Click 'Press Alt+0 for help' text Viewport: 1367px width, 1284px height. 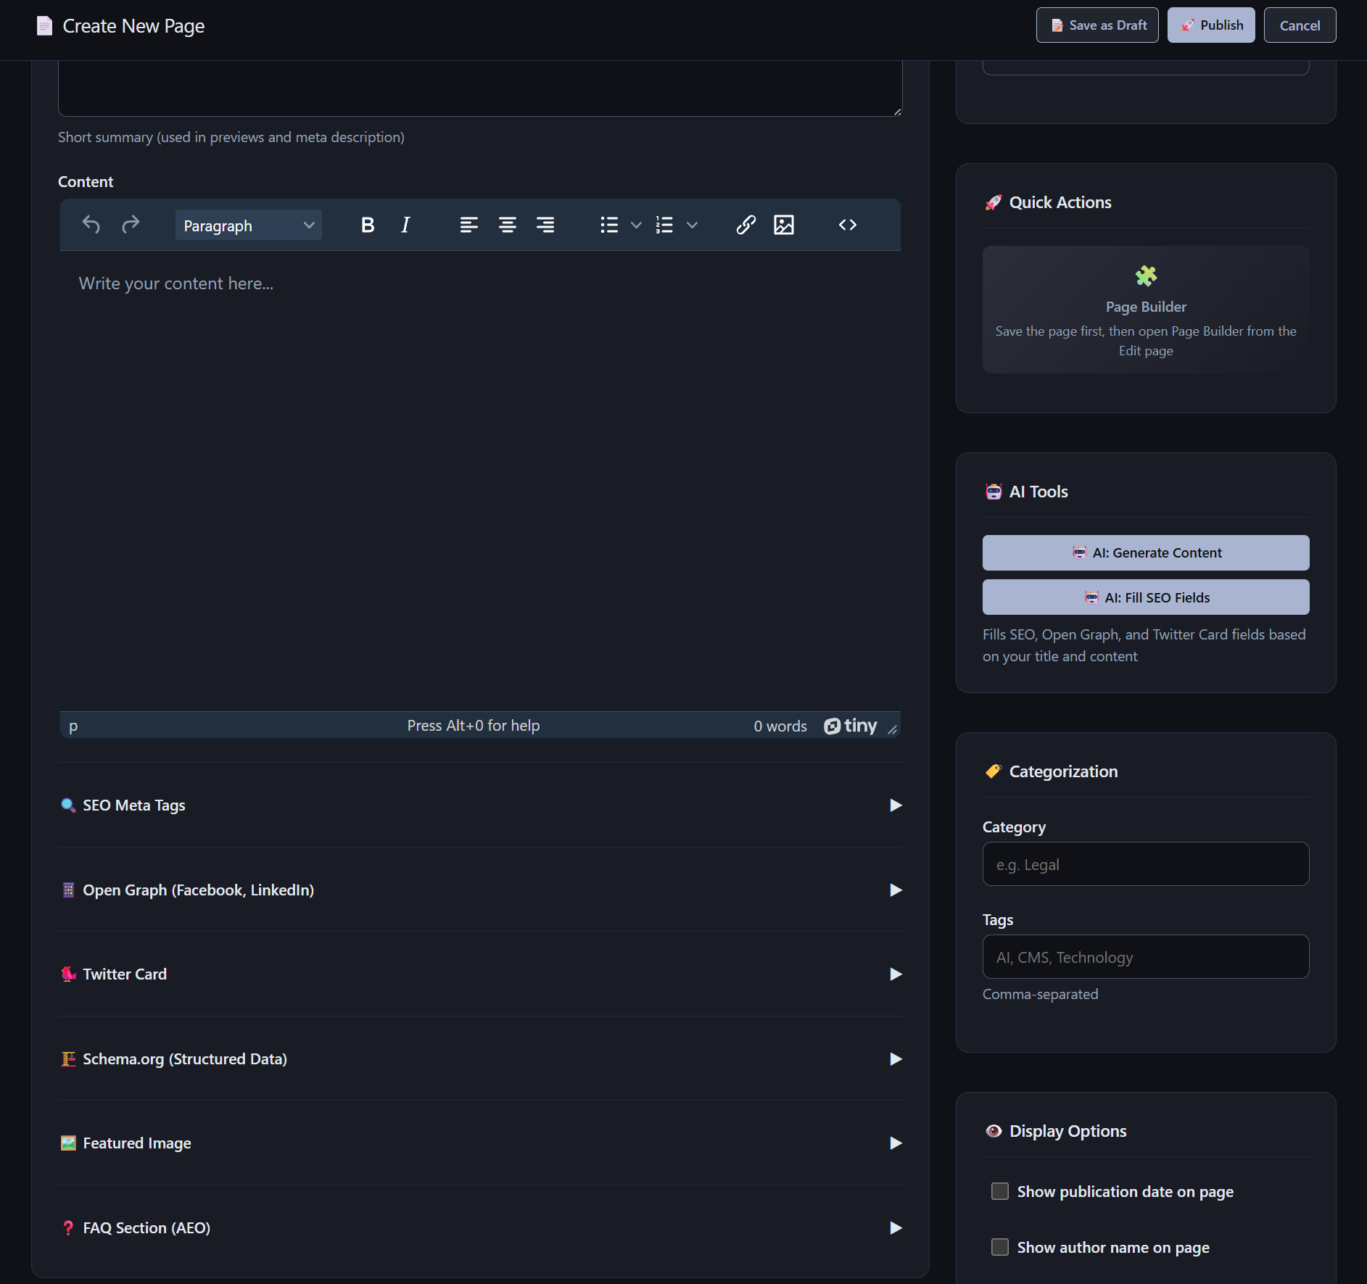click(474, 726)
